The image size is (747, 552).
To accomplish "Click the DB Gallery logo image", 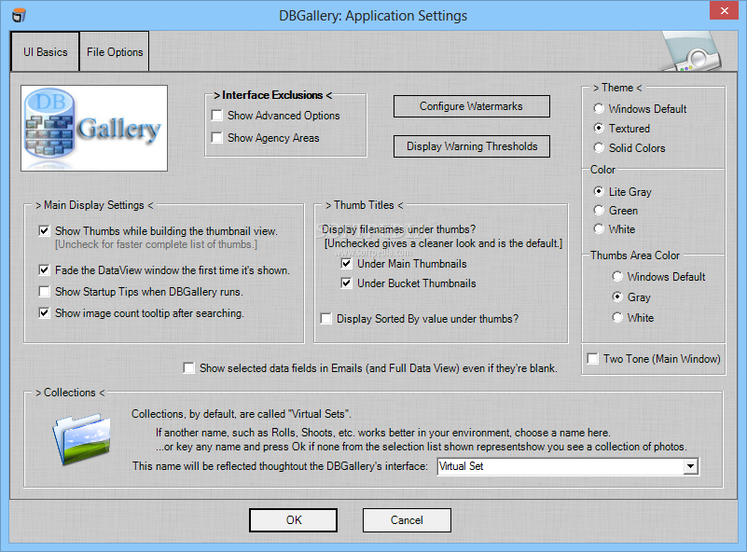I will (94, 128).
